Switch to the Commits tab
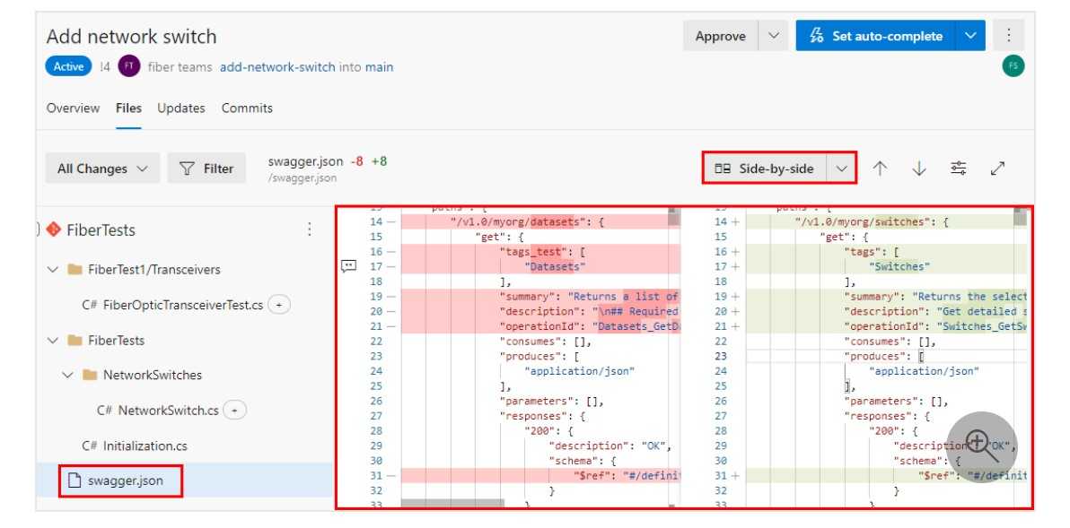The image size is (1070, 528). (x=247, y=108)
